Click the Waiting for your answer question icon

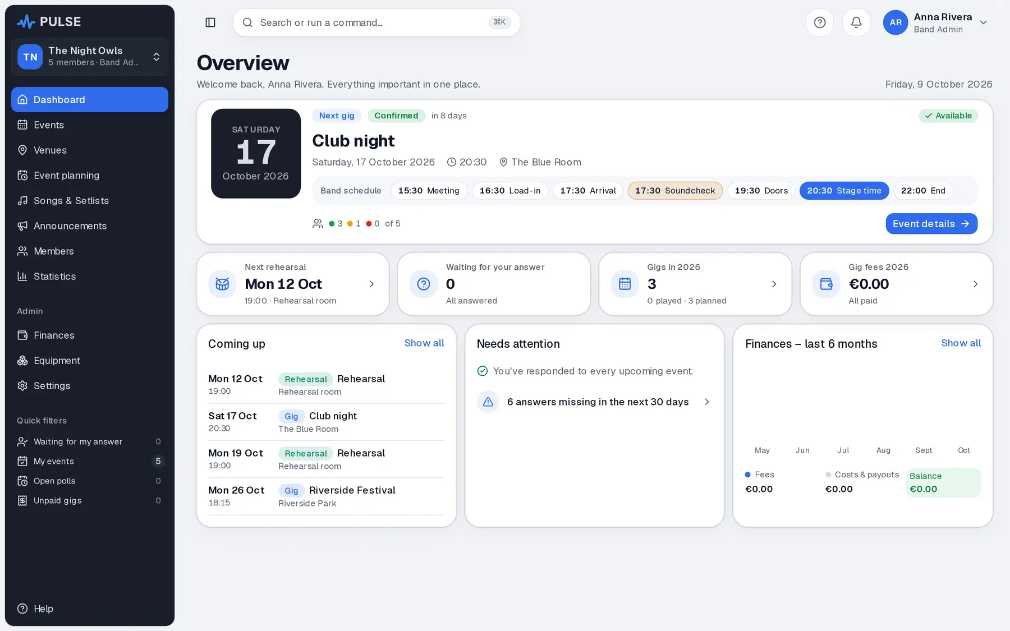click(x=424, y=284)
